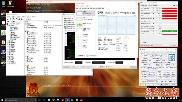Viewport: 182px width, 102px height.
Task: Switch to FurMark orange taskbar icon
Action: (63, 100)
